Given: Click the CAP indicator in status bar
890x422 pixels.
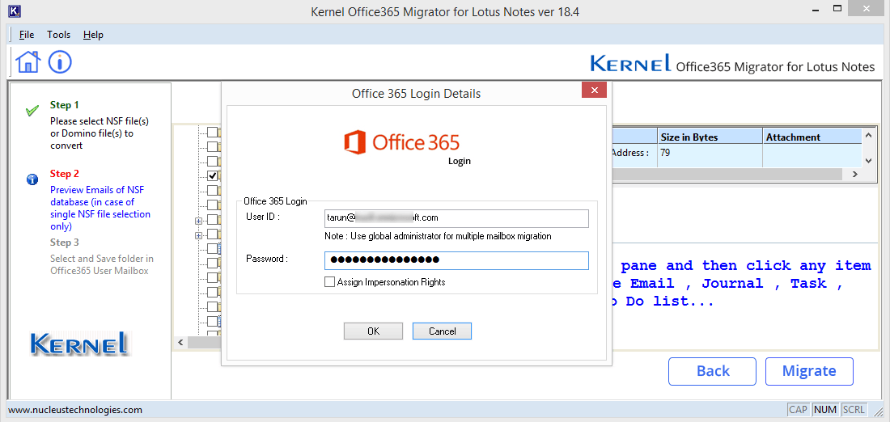Looking at the screenshot, I should point(798,410).
